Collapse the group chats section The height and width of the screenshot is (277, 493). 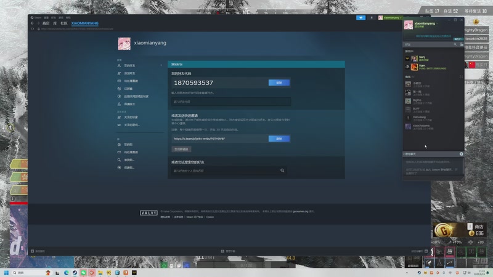pyautogui.click(x=409, y=155)
